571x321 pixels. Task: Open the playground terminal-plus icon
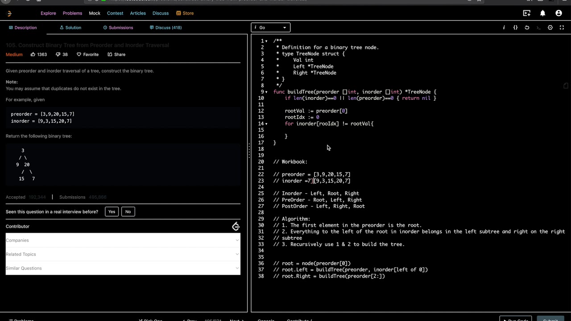click(527, 13)
